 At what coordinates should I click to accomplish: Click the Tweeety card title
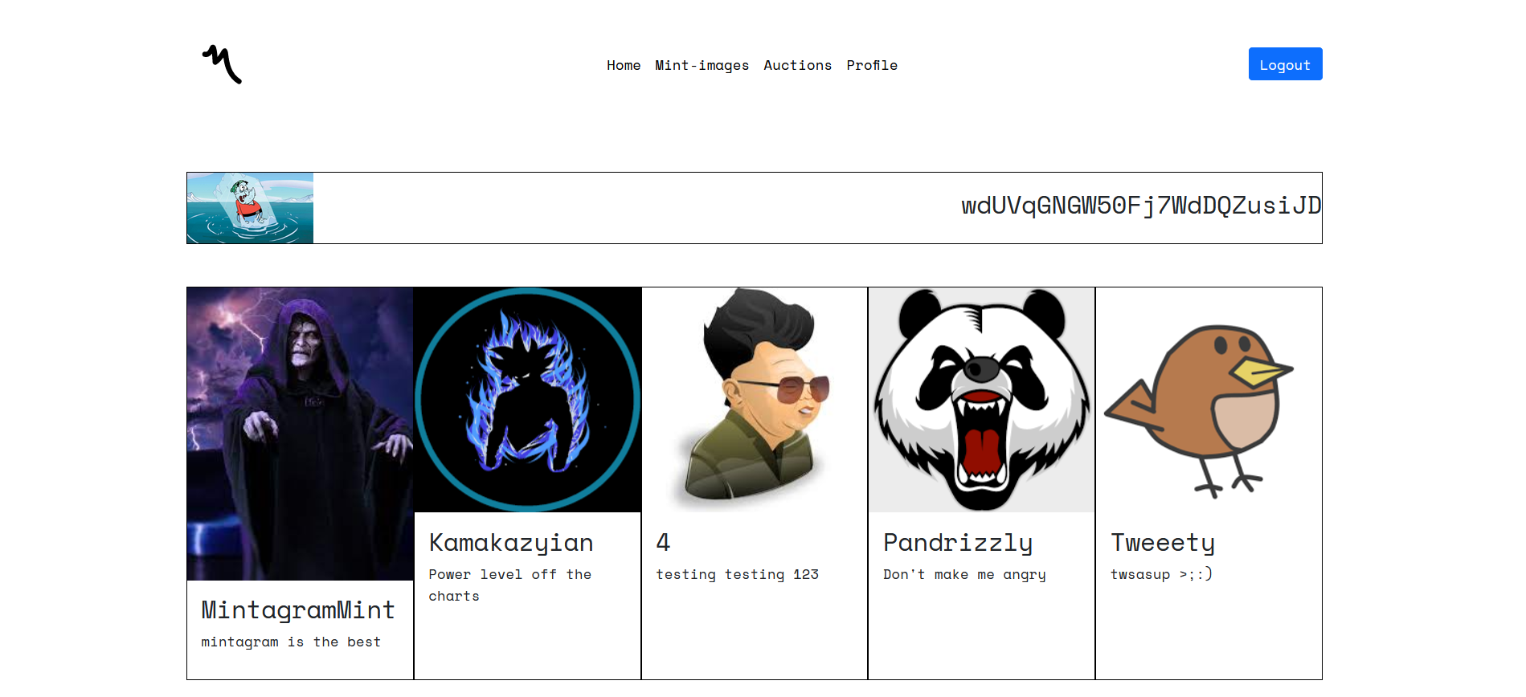pyautogui.click(x=1163, y=543)
